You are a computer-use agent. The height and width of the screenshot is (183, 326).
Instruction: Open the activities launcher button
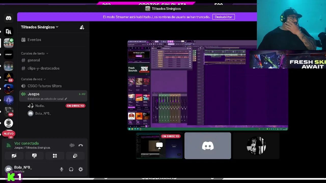click(55, 156)
